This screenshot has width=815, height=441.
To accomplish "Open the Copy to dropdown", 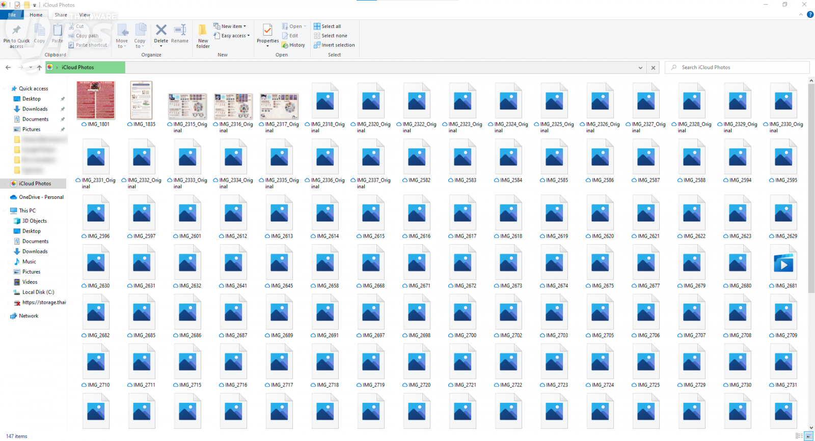I will (140, 36).
